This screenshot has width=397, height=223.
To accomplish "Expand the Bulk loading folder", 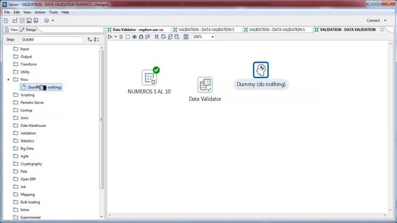I will (x=27, y=203).
